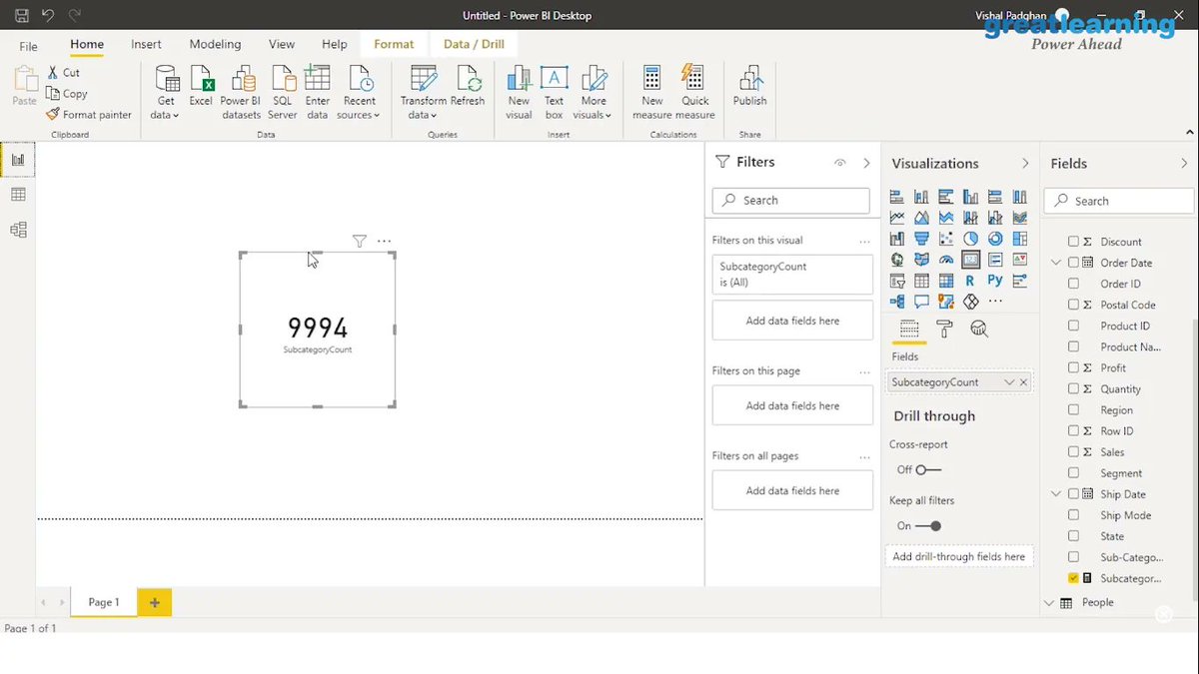Select the matrix visualization
The image size is (1199, 674).
[945, 281]
